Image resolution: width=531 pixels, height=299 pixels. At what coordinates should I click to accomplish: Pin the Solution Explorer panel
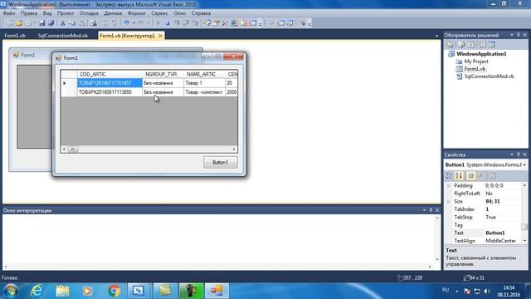tap(518, 35)
